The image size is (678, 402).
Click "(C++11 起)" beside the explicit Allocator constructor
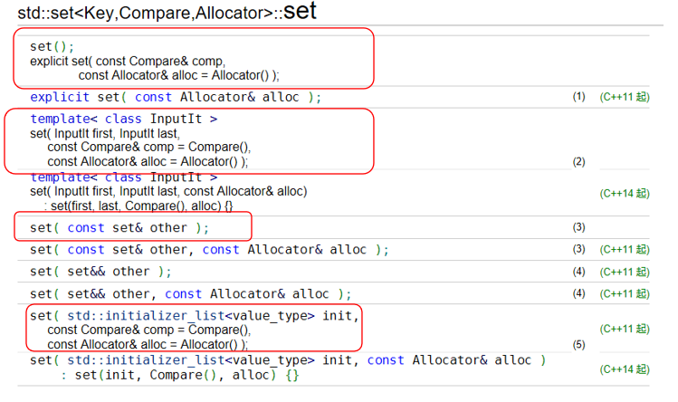click(625, 97)
